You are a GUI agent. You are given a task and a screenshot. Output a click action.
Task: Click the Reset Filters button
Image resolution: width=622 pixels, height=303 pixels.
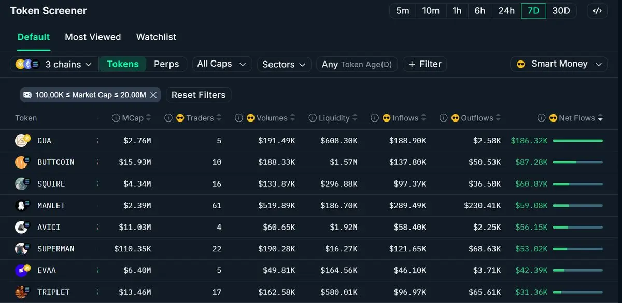point(199,95)
